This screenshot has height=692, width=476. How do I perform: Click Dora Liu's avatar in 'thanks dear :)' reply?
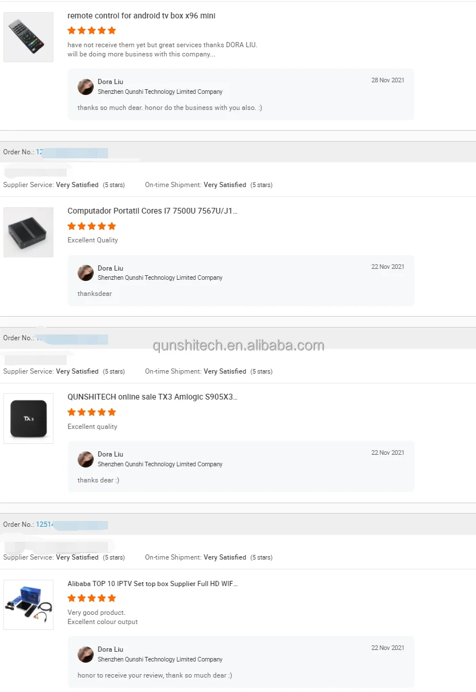coord(86,459)
